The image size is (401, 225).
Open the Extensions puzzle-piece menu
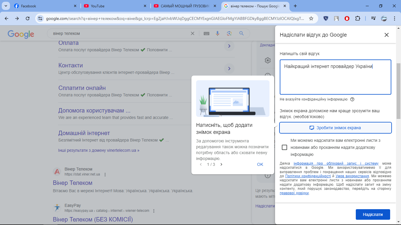pyautogui.click(x=358, y=18)
